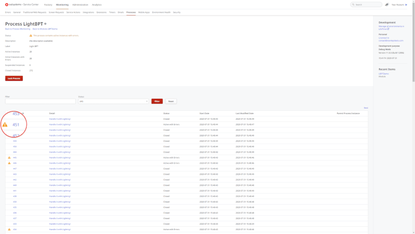The width and height of the screenshot is (415, 234).
Task: Click the Lock Process button
Action: (14, 79)
